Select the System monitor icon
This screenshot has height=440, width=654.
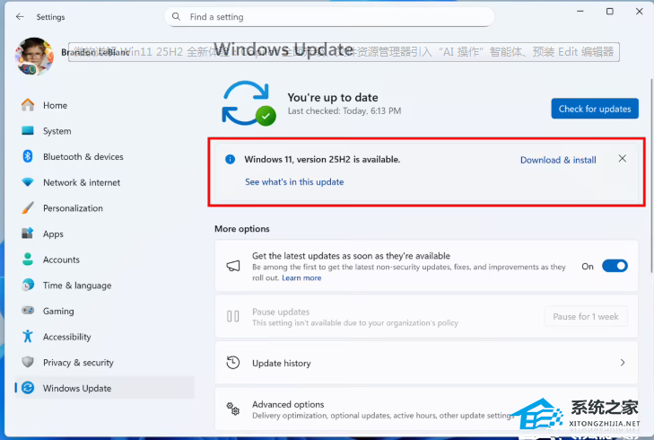28,131
